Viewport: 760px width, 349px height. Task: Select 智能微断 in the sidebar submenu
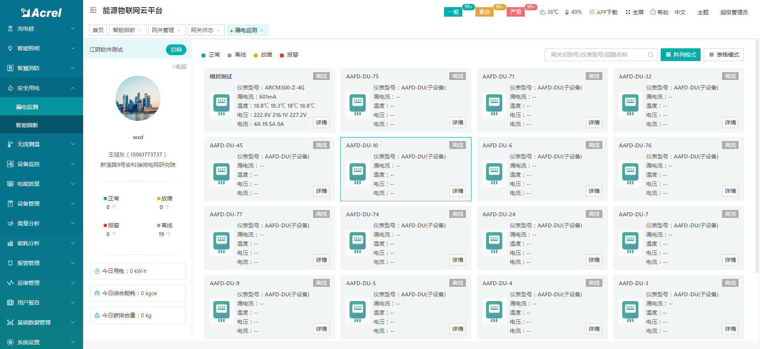pos(27,125)
